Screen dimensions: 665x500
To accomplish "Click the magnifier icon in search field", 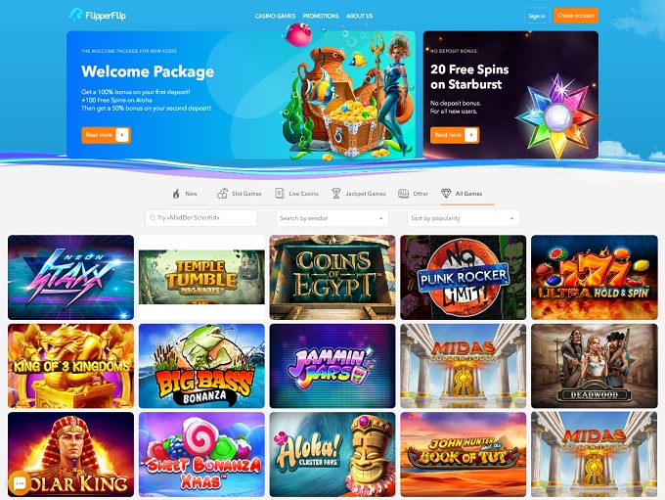I will (x=153, y=218).
